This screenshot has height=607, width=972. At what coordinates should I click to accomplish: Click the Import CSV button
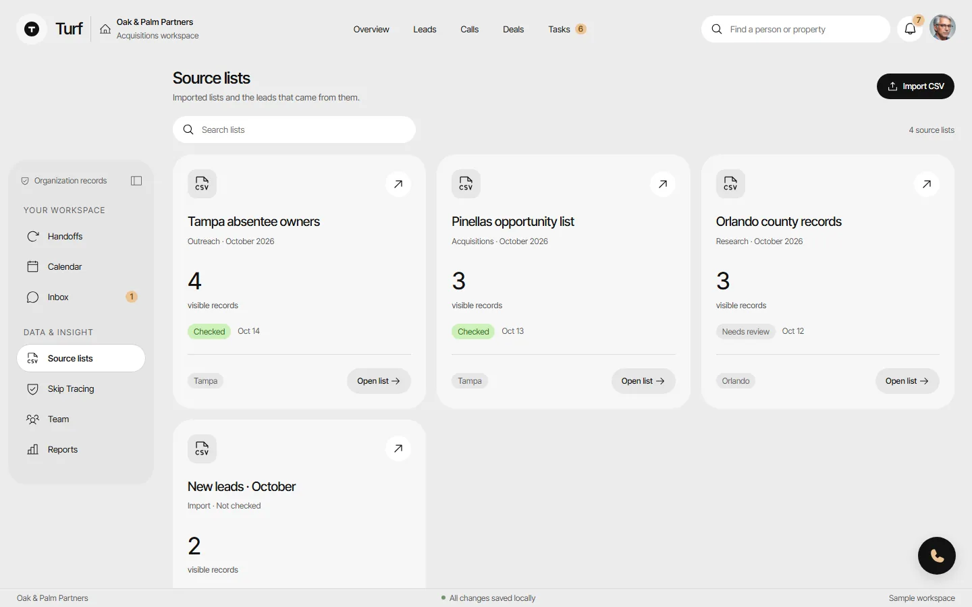click(x=915, y=86)
